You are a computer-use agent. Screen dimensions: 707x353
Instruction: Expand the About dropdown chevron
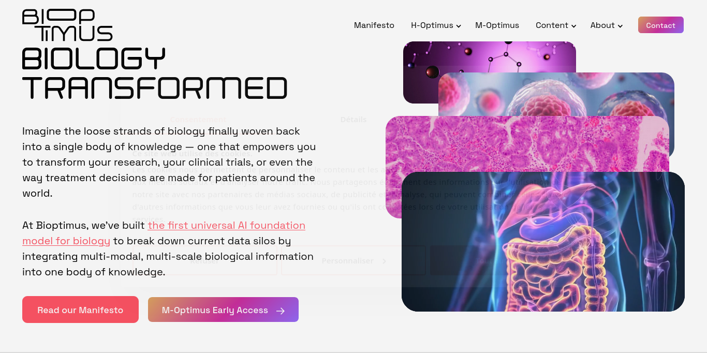coord(620,26)
